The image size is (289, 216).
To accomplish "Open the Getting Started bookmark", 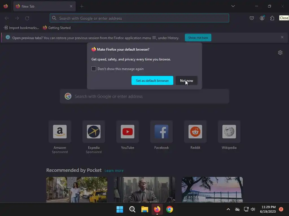I will pos(57,28).
